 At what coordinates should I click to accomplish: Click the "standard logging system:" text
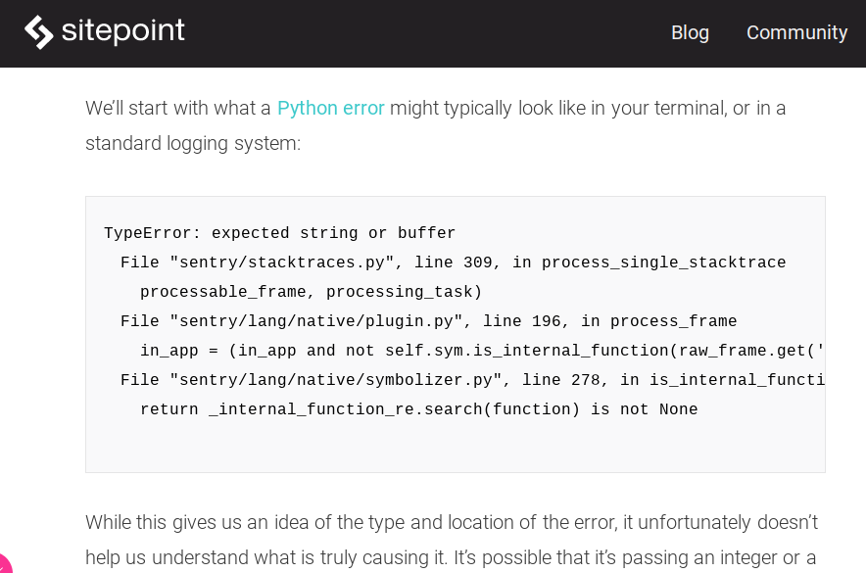[193, 143]
